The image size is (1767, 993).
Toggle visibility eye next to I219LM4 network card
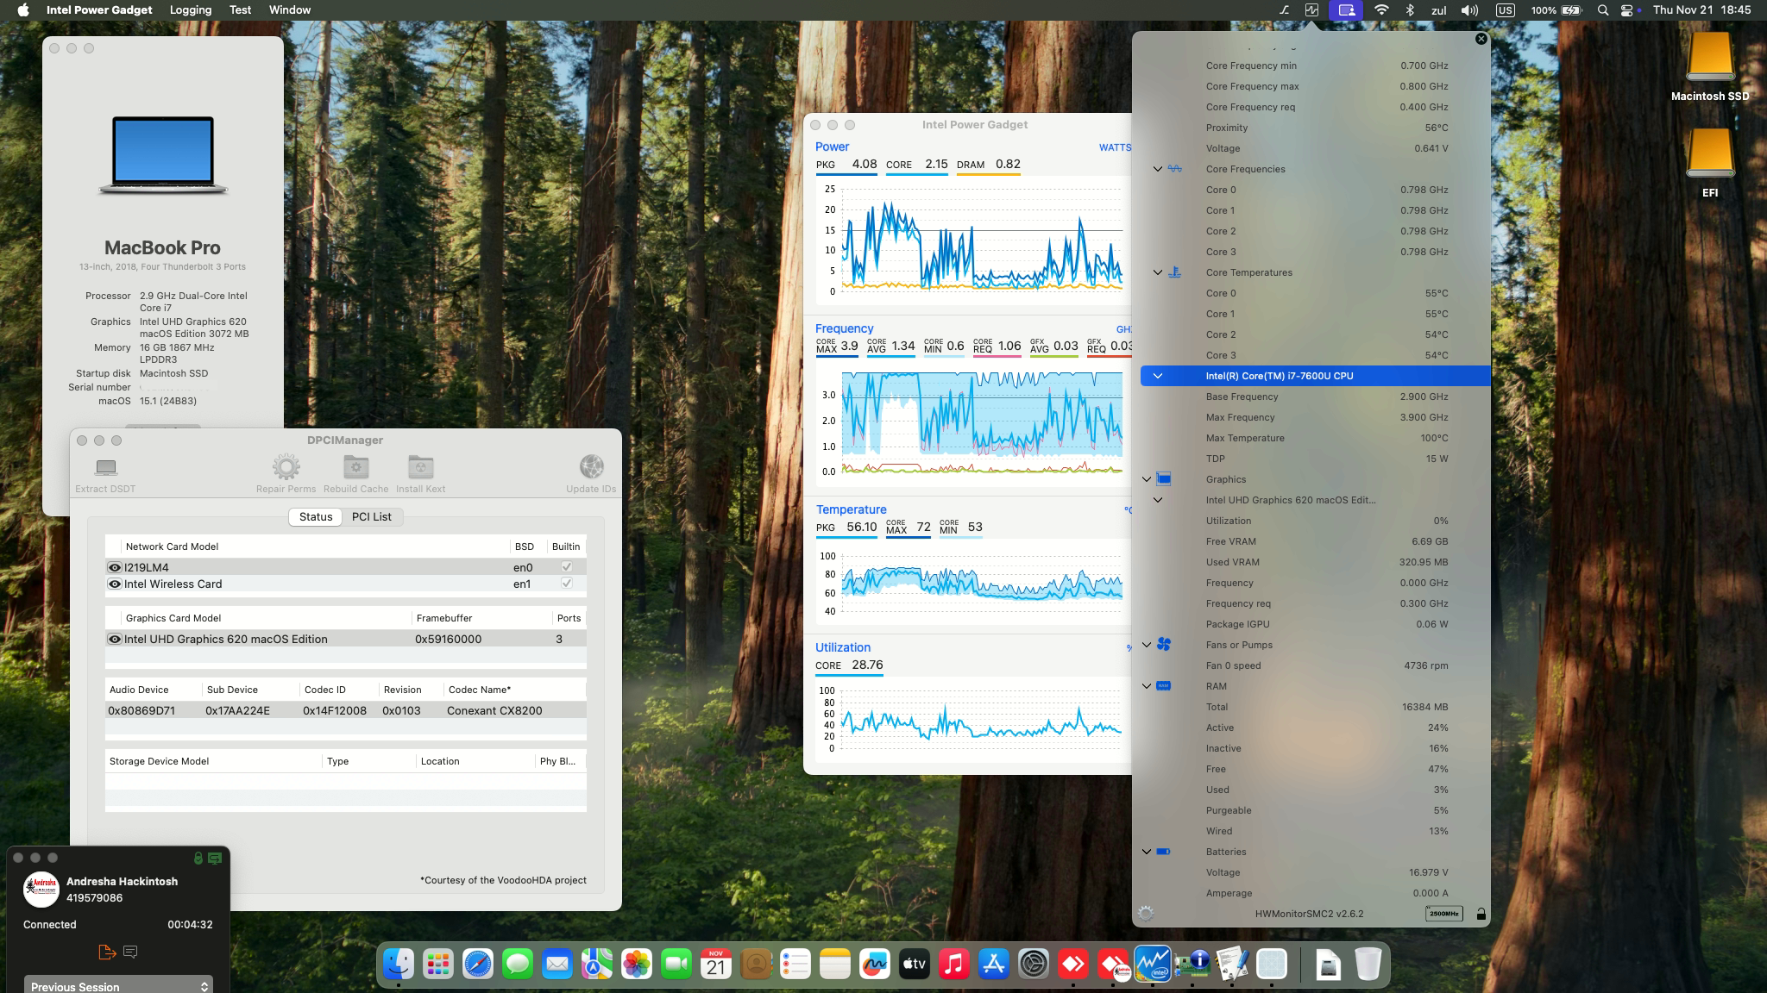[114, 566]
